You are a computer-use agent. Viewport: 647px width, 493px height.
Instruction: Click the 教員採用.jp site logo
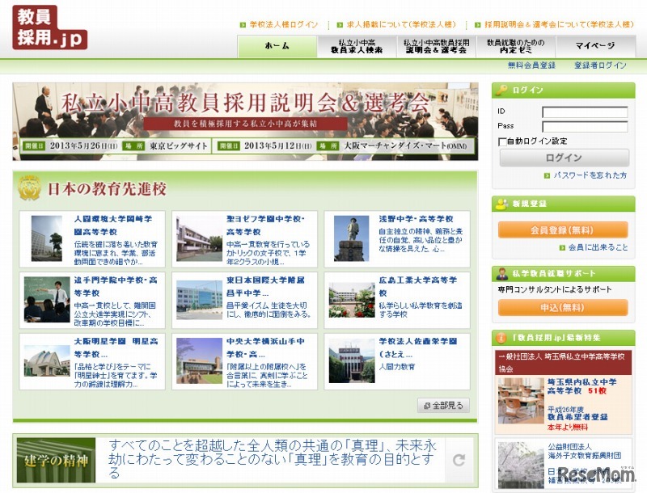click(50, 27)
